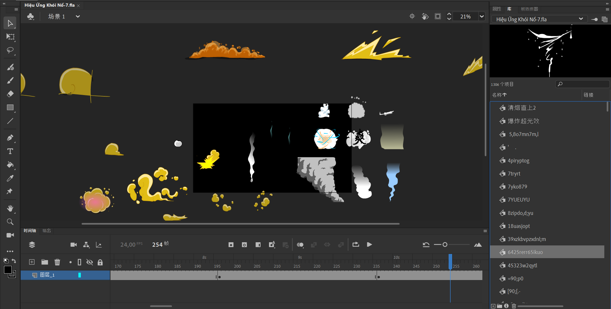
Task: Click the new layer icon
Action: pos(32,262)
